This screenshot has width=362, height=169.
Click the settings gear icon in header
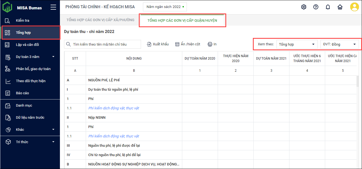click(x=304, y=7)
